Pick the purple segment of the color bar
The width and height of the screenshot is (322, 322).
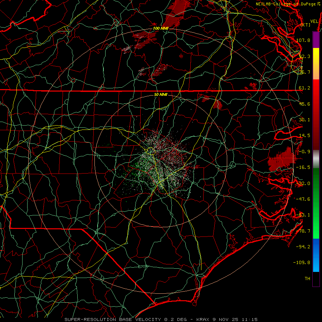pyautogui.click(x=316, y=40)
